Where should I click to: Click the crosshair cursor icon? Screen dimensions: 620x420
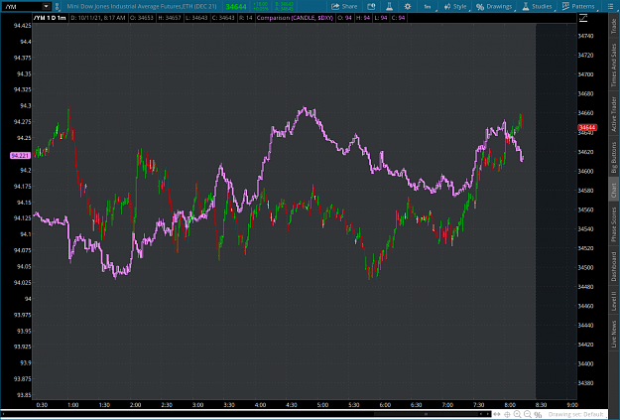click(507, 414)
